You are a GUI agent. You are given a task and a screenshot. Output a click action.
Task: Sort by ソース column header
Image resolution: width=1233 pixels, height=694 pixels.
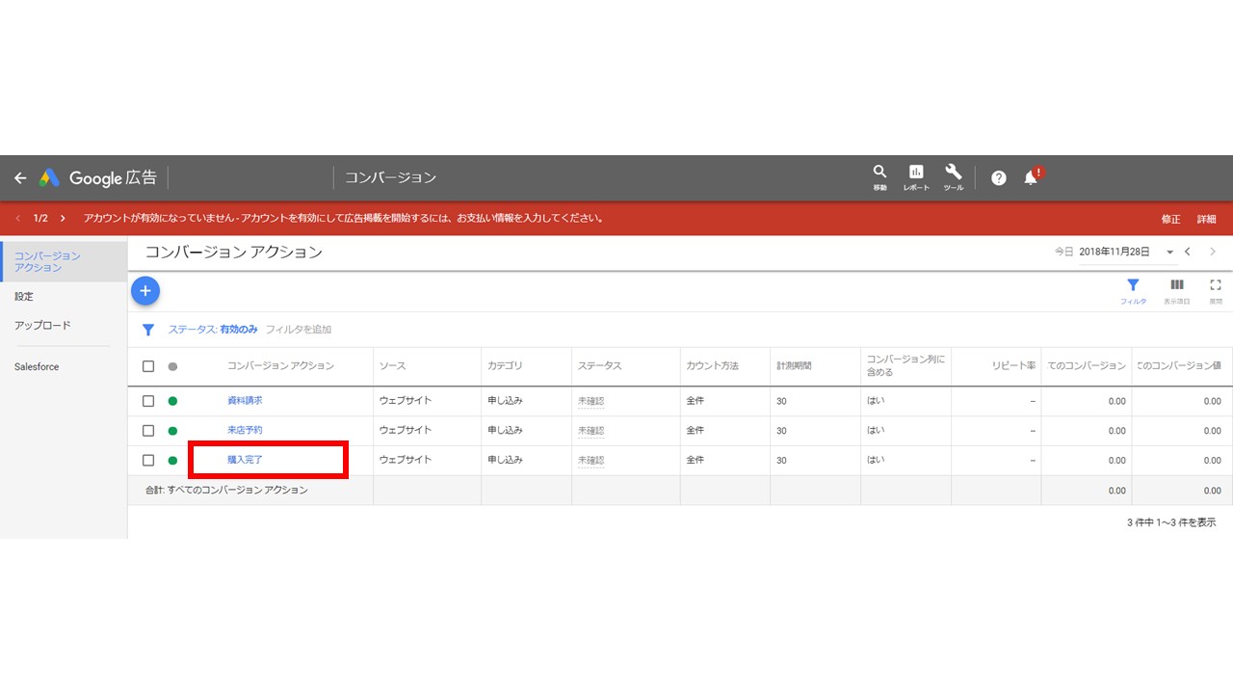point(392,366)
